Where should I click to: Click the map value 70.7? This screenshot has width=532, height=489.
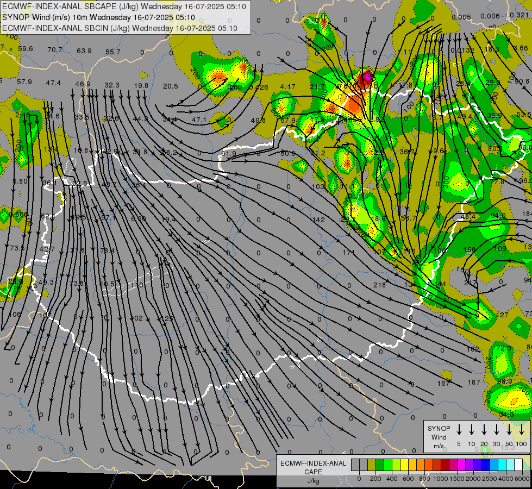click(x=55, y=50)
